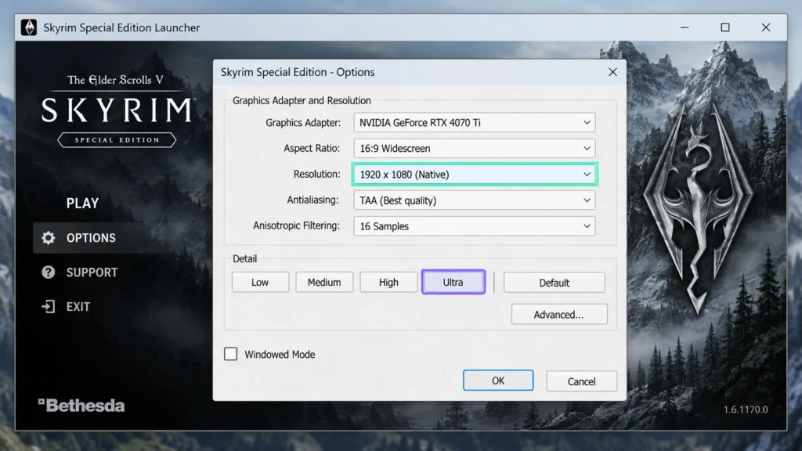Open the Antialiasing dropdown

pos(474,200)
